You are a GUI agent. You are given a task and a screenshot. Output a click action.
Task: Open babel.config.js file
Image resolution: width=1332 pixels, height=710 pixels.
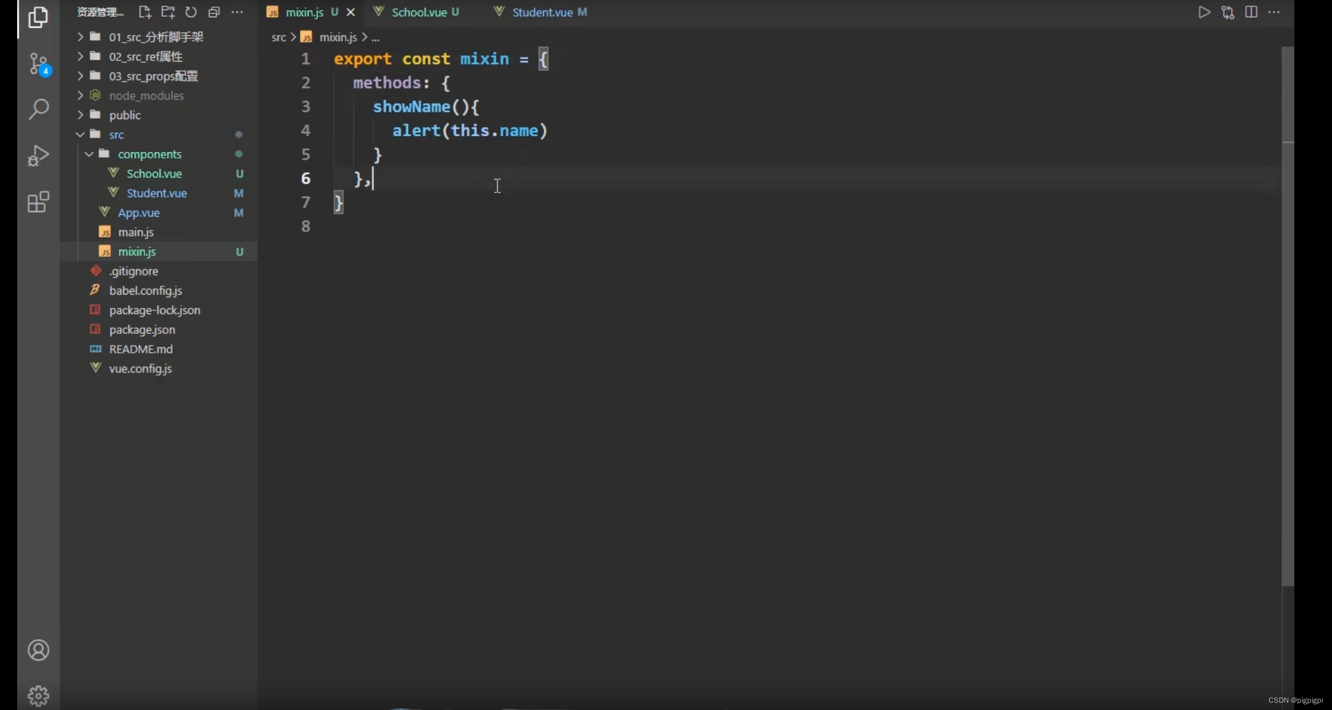[146, 290]
